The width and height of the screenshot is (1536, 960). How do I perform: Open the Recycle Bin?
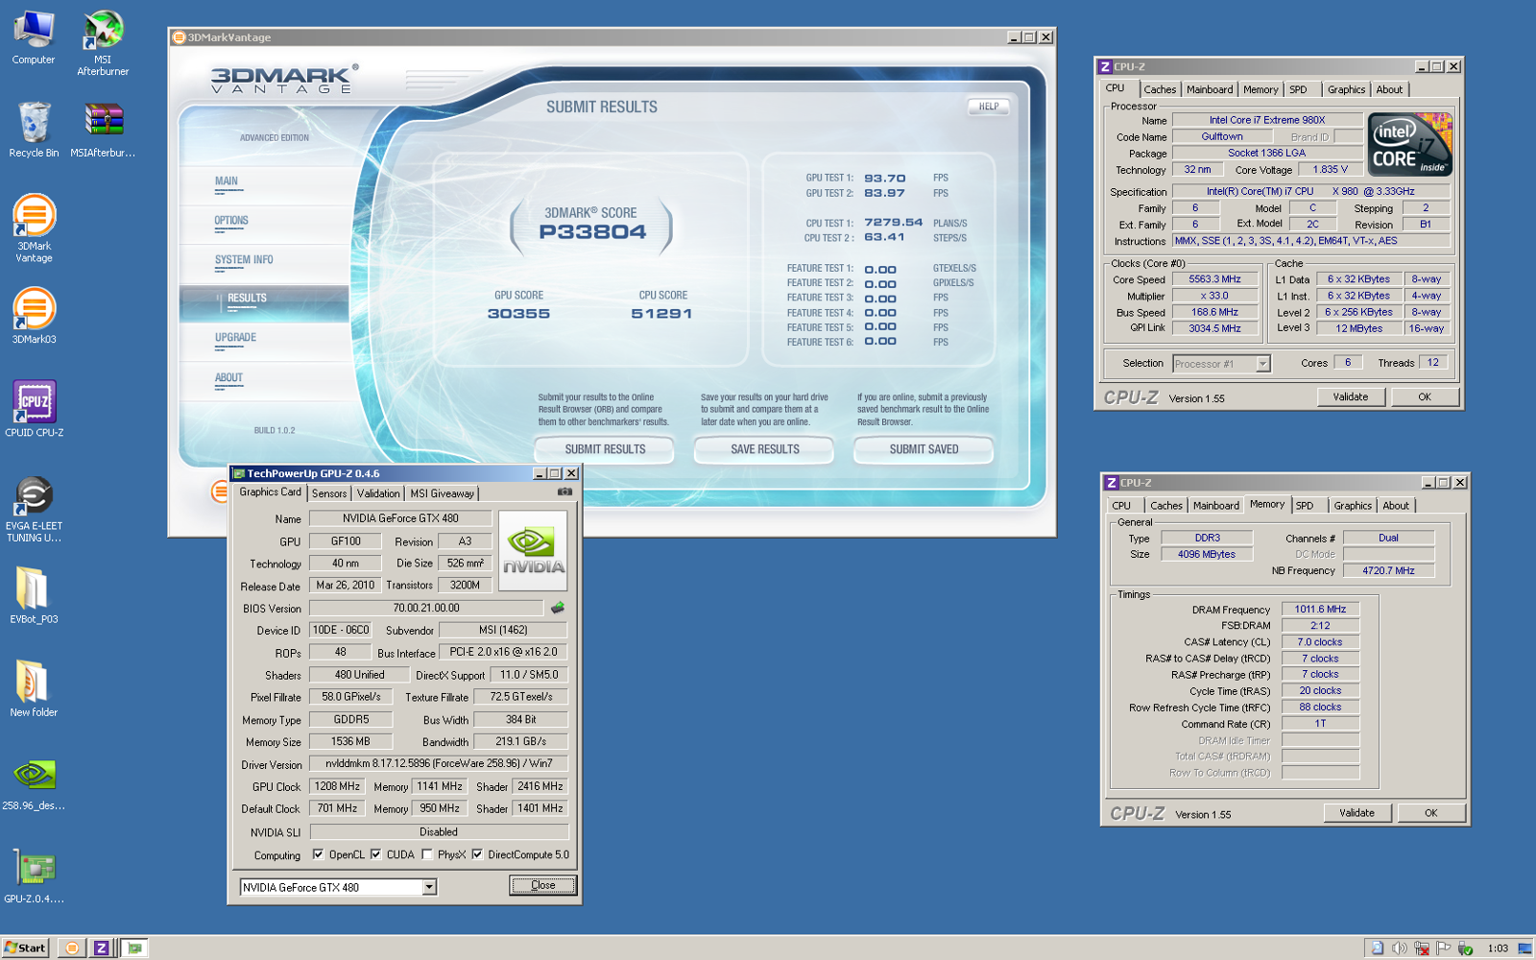pos(34,130)
